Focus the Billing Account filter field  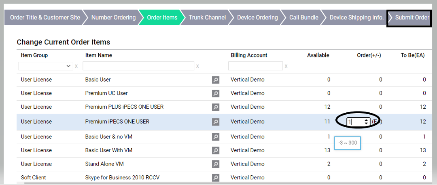[255, 66]
